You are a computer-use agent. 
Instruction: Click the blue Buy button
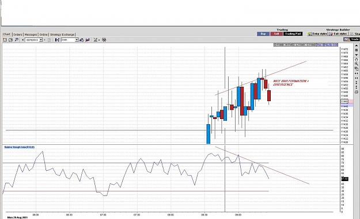[x=263, y=34]
